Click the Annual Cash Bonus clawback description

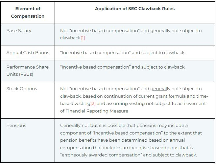click(x=122, y=53)
